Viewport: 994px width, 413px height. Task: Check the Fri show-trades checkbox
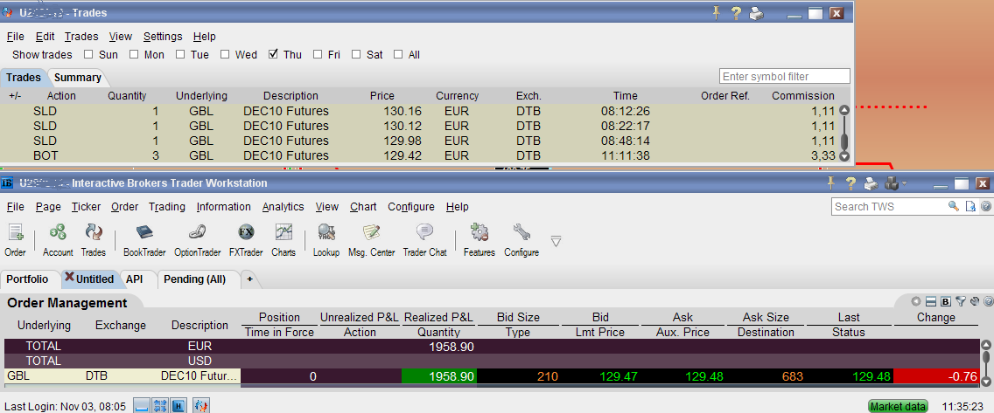click(x=318, y=54)
